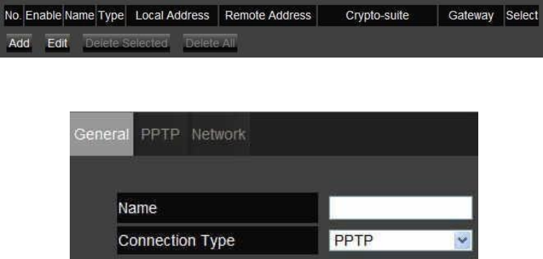Click the Type column header
543x259 pixels.
click(x=111, y=16)
